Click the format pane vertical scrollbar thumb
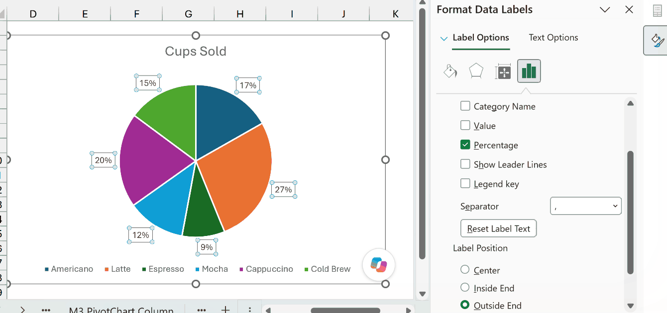Image resolution: width=667 pixels, height=313 pixels. coord(630,212)
